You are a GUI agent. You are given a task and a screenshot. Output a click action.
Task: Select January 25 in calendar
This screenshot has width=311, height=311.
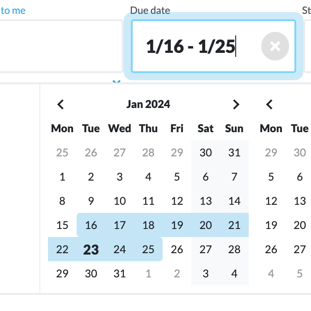(x=148, y=249)
